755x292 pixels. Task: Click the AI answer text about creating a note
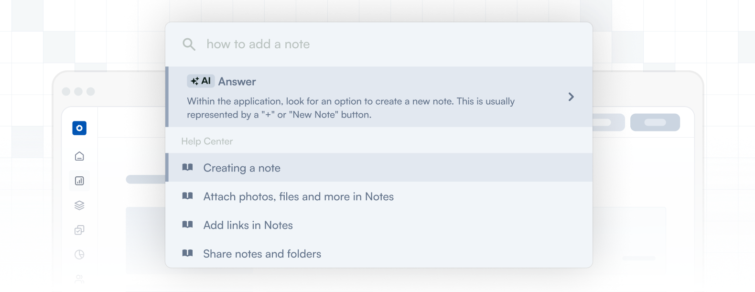(x=350, y=108)
